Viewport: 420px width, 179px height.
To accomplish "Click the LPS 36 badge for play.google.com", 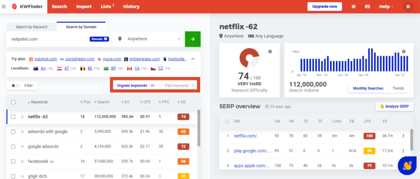I will [370, 151].
